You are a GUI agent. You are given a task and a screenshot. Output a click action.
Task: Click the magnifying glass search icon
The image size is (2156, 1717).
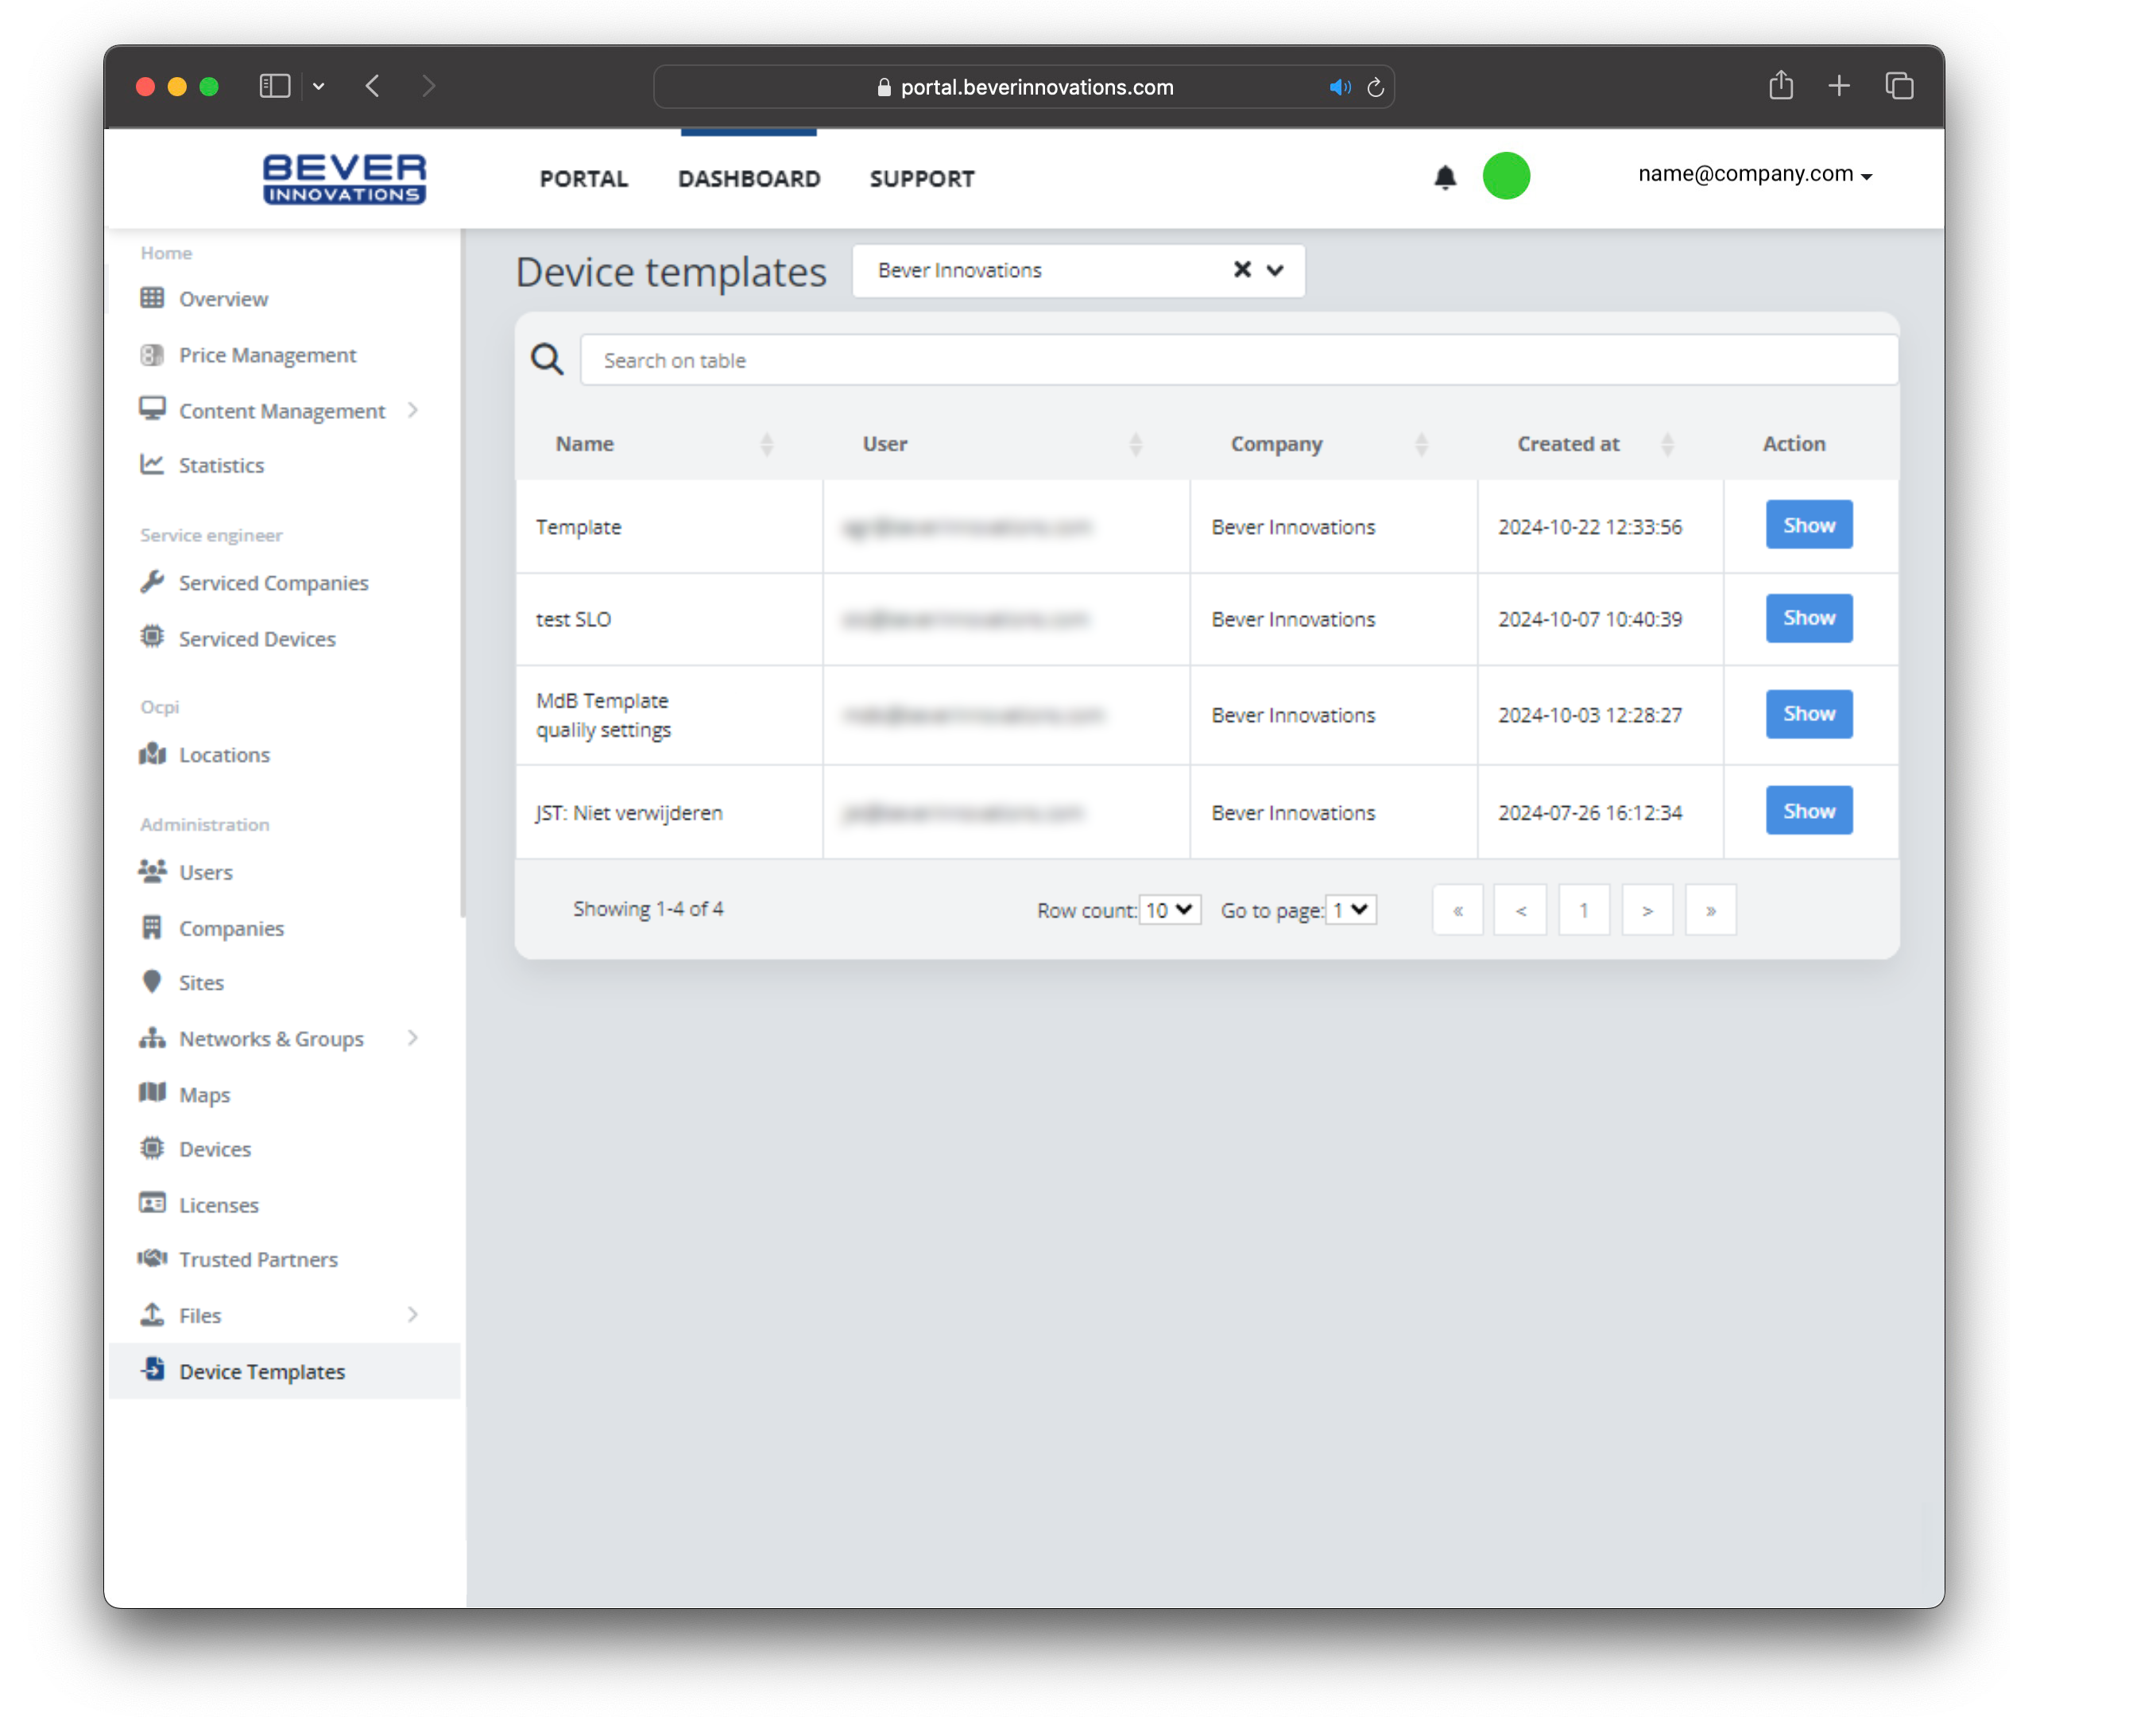click(547, 359)
